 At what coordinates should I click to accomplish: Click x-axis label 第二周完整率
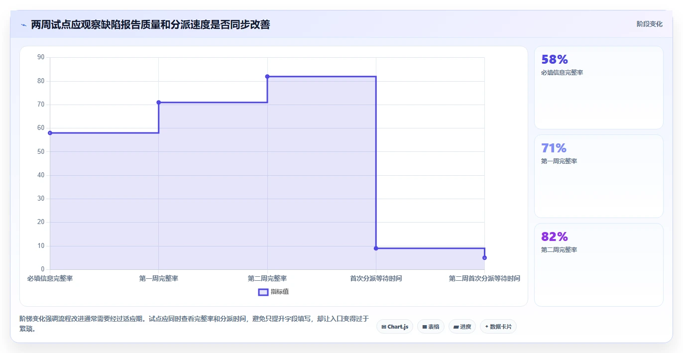point(267,278)
